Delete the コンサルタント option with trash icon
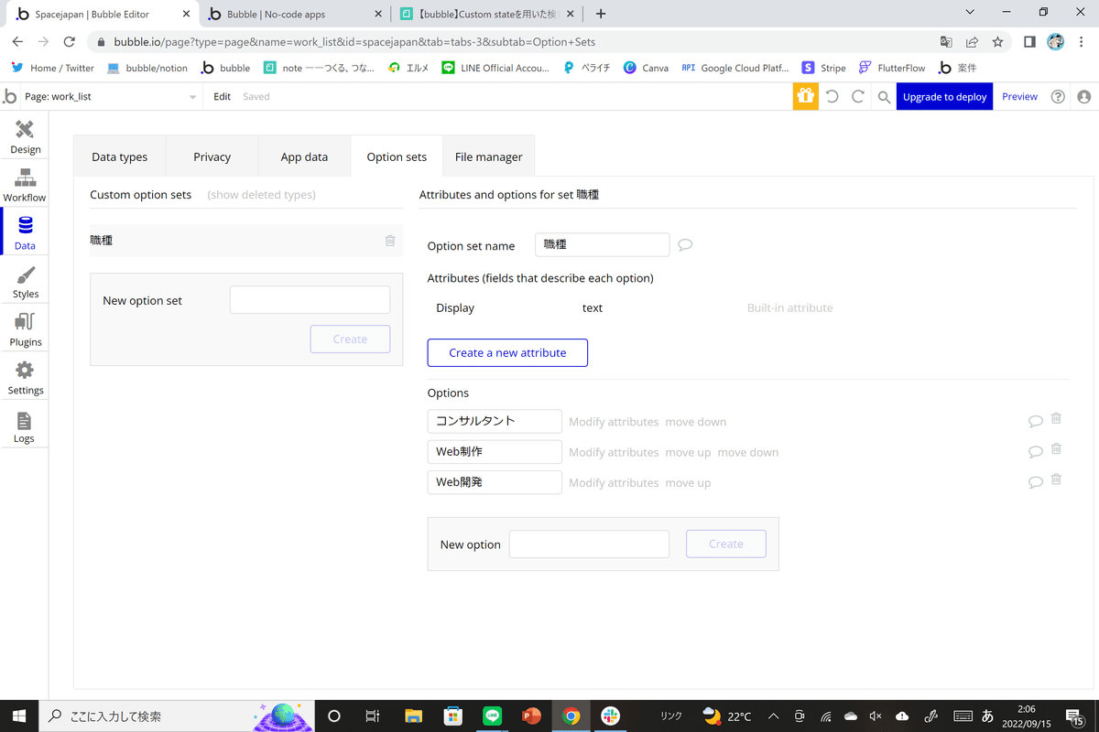The height and width of the screenshot is (732, 1099). [x=1056, y=419]
